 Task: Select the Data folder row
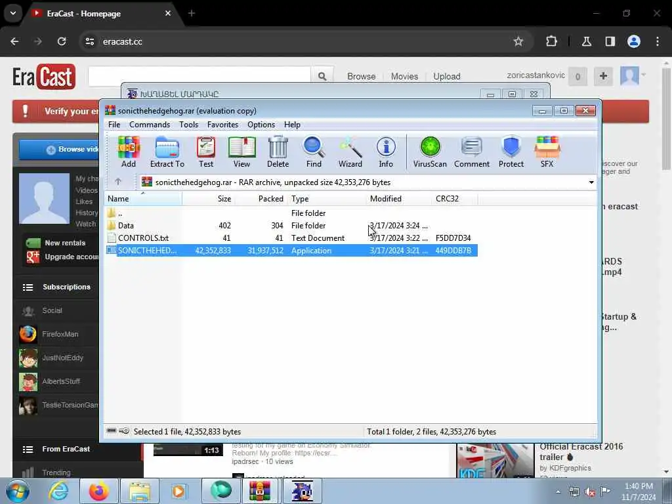[291, 226]
